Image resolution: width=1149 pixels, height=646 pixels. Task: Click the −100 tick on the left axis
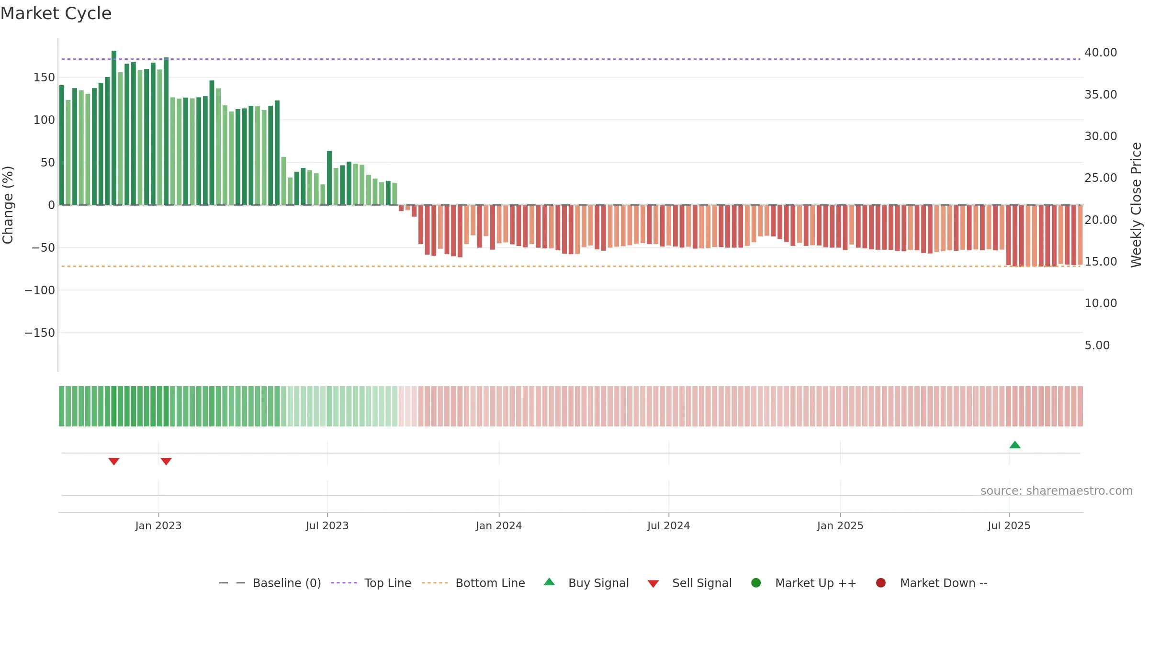40,290
